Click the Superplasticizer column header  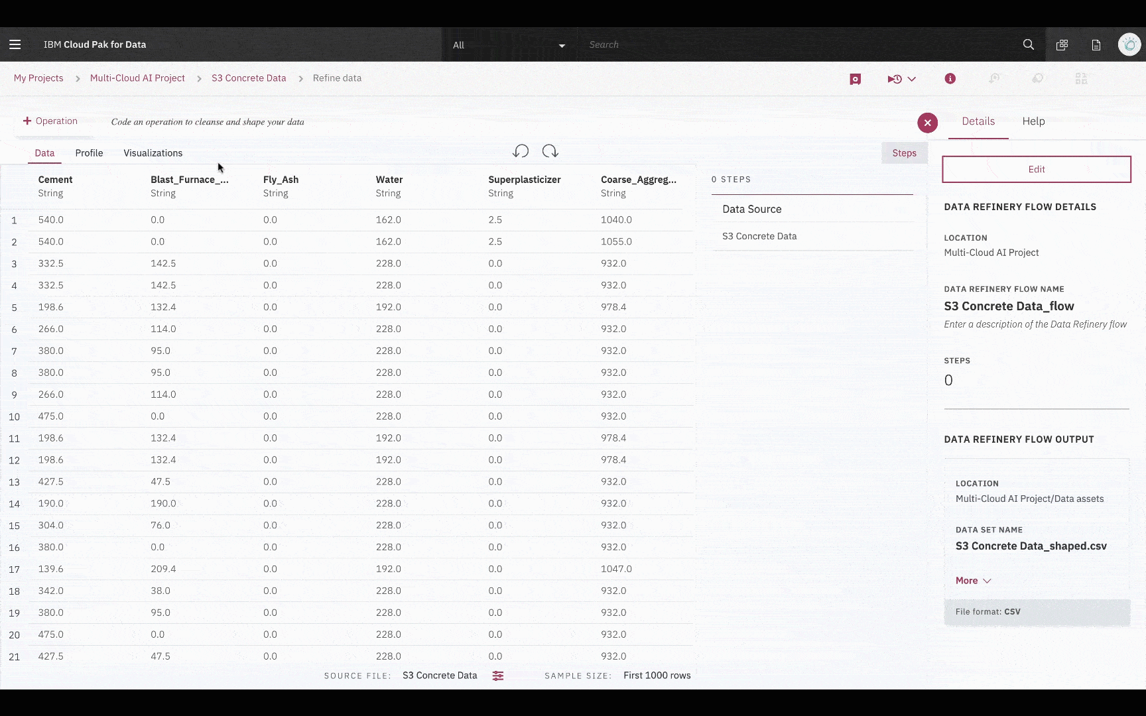tap(525, 180)
